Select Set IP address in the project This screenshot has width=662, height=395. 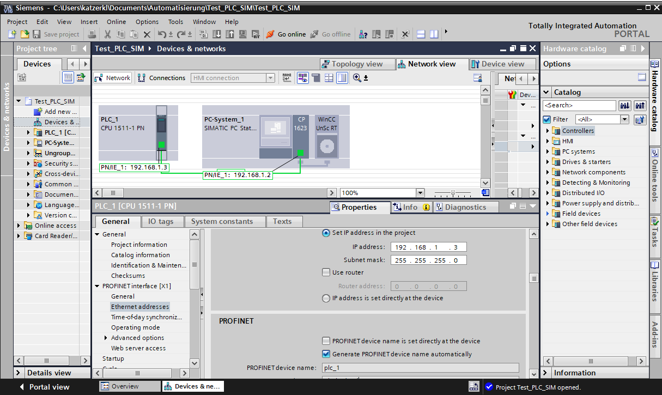326,233
